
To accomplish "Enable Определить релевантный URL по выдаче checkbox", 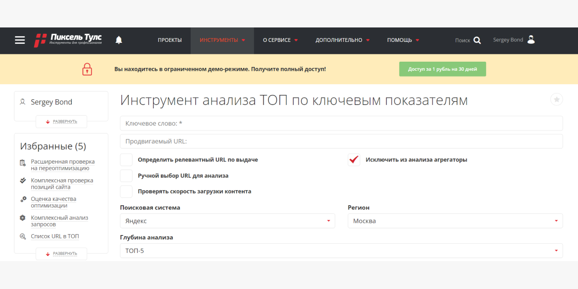I will click(x=126, y=159).
